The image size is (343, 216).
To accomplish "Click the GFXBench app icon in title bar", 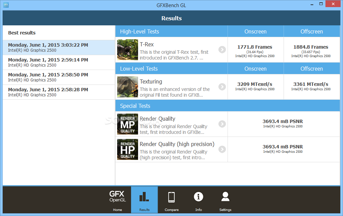I will (6, 5).
